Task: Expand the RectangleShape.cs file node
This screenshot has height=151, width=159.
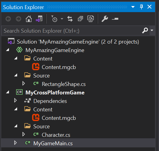Action: point(24,84)
